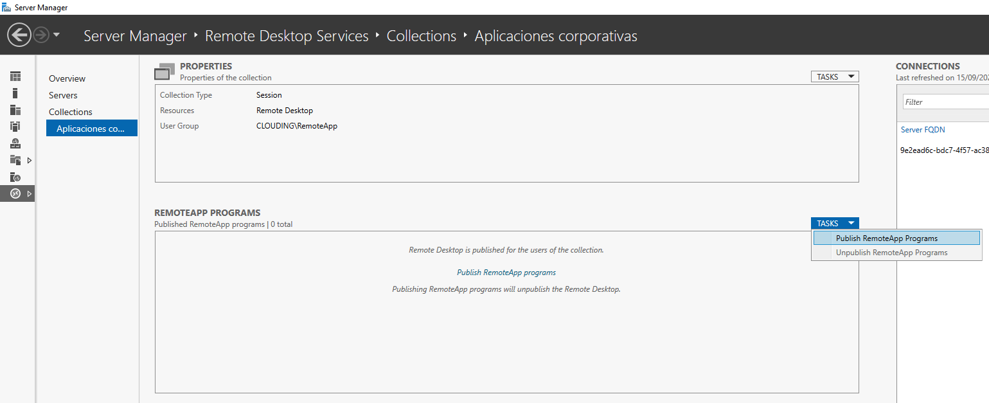989x403 pixels.
Task: Open the navigation history dropdown arrow
Action: click(57, 35)
